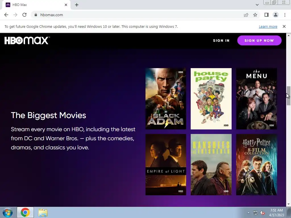Open the Empire of Light poster

(x=166, y=165)
